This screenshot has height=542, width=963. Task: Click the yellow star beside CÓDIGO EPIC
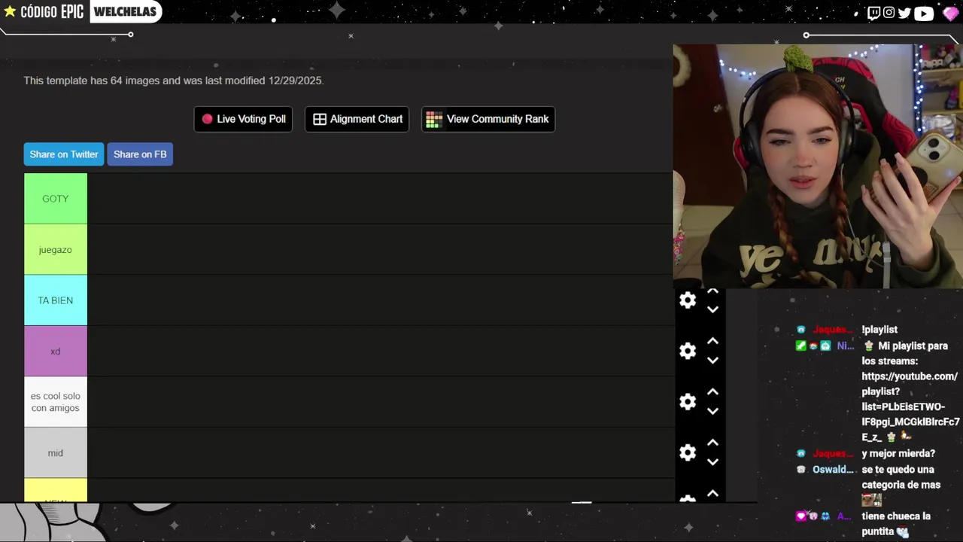coord(10,11)
